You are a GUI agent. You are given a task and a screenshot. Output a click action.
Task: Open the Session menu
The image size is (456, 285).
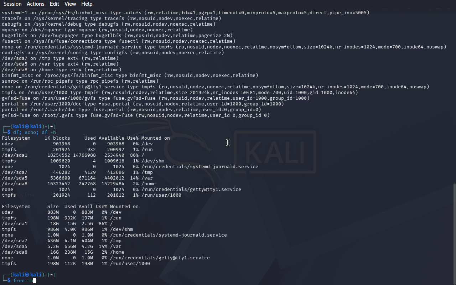tap(12, 4)
